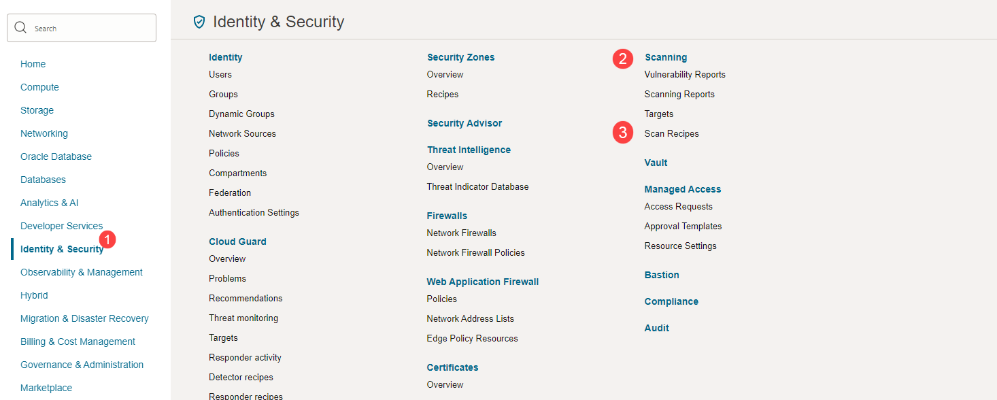997x400 pixels.
Task: Open Threat Intelligence heading link
Action: click(469, 150)
